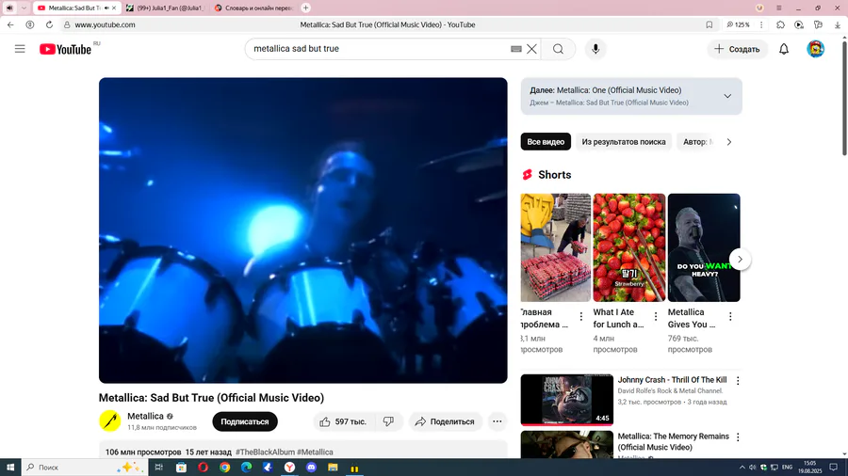Open the account avatar menu
Screen dimensions: 848x476
pos(816,49)
